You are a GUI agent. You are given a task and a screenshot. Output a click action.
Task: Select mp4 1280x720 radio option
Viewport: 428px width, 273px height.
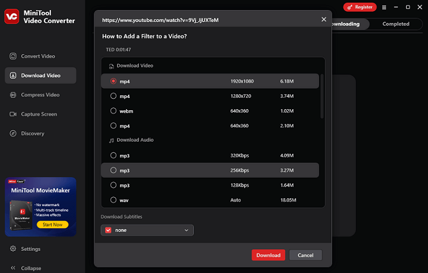point(113,96)
